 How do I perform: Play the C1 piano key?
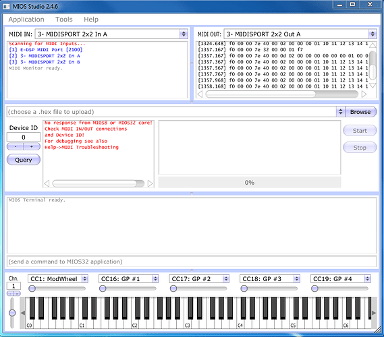click(x=82, y=325)
